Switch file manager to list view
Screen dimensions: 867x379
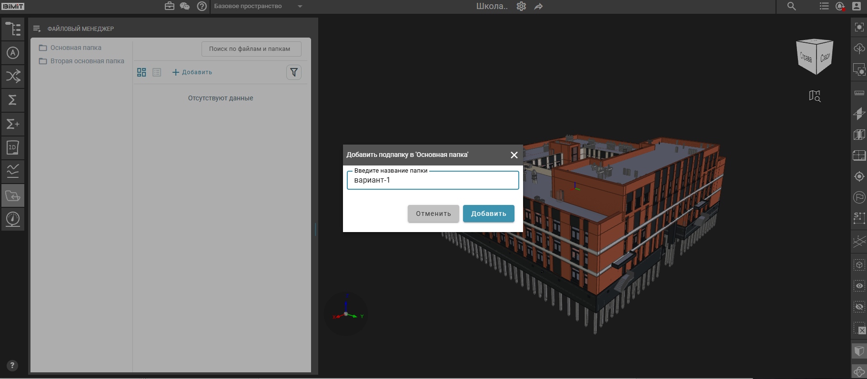coord(157,72)
